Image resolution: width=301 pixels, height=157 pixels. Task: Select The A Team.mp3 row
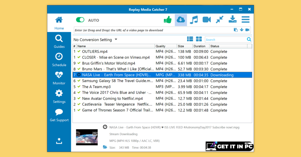click(162, 87)
